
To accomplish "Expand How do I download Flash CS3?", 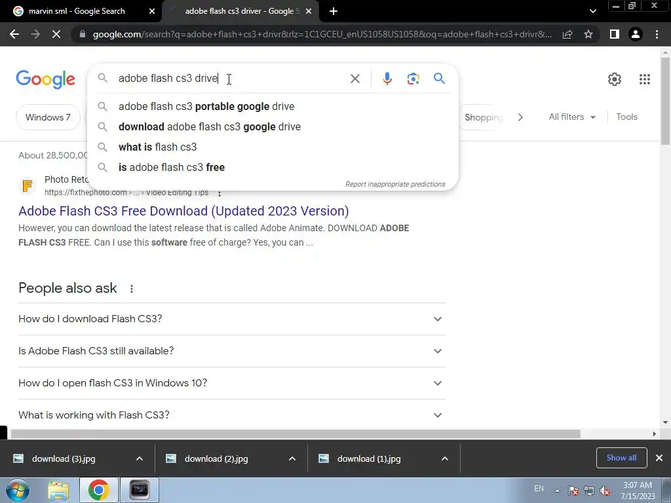I will [232, 319].
